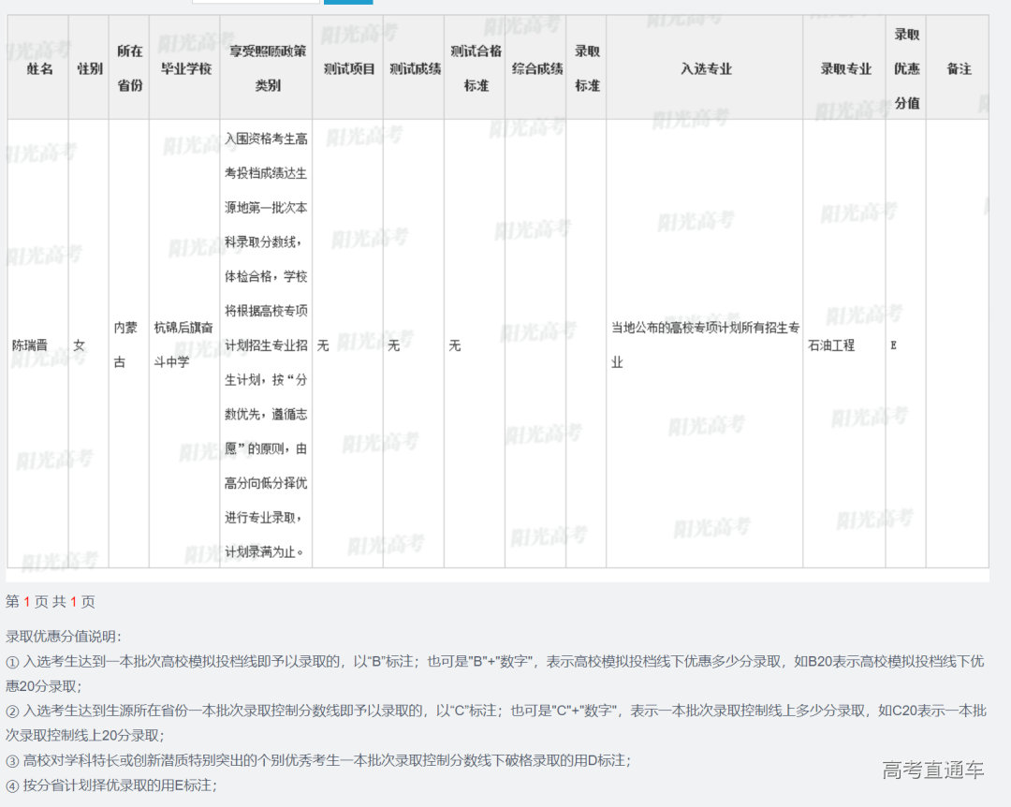
Task: Select the 所在省份 column header
Action: (129, 68)
